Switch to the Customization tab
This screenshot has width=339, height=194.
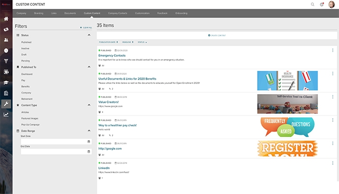(x=142, y=13)
